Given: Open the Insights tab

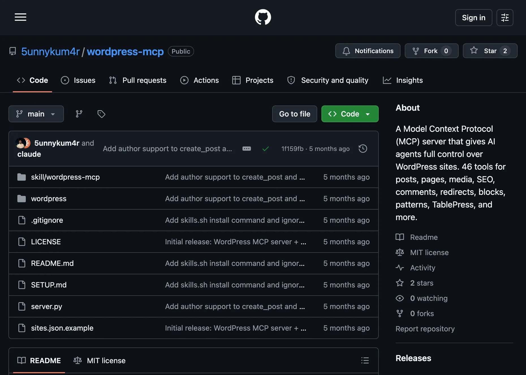Looking at the screenshot, I should [403, 80].
